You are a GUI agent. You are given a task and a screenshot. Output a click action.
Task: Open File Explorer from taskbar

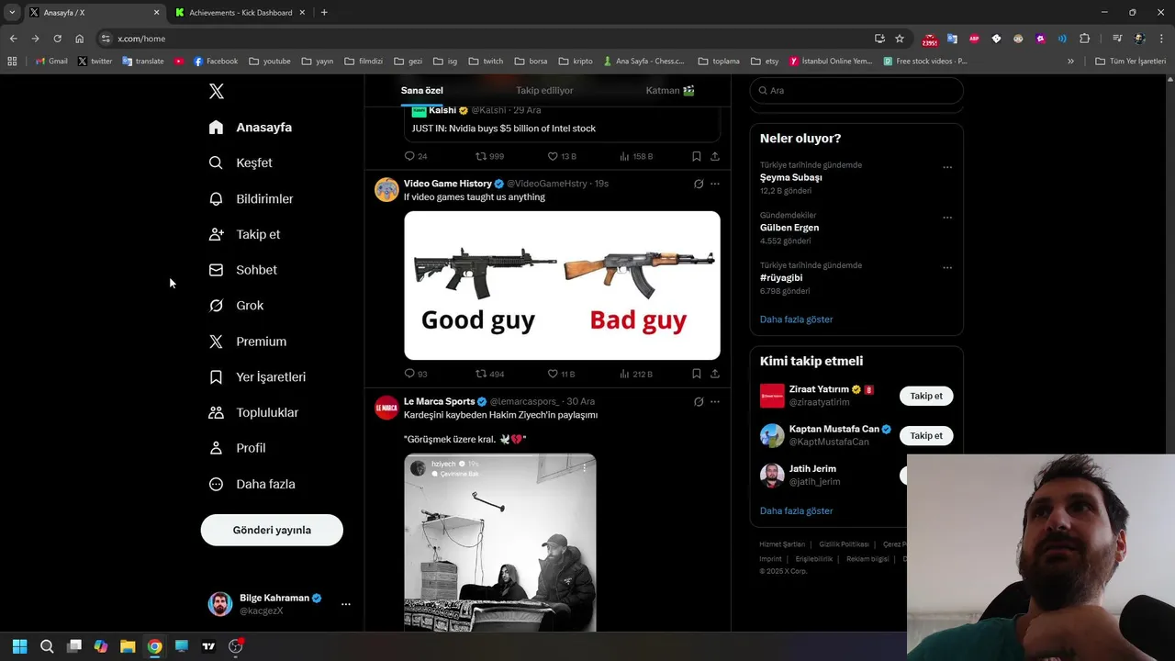128,646
